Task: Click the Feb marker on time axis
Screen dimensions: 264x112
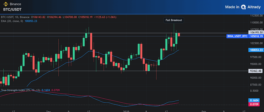Action: coord(204,111)
